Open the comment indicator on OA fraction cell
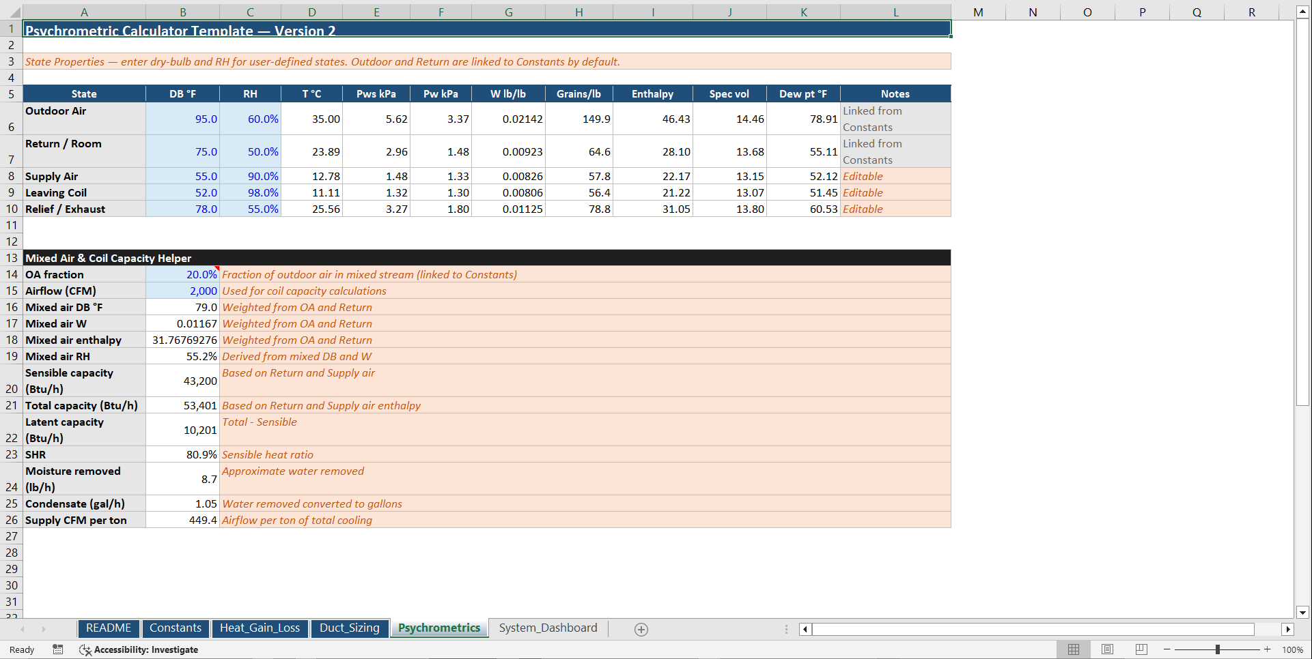 [216, 269]
